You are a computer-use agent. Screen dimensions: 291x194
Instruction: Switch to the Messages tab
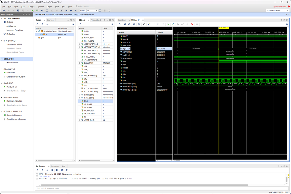coord(55,166)
